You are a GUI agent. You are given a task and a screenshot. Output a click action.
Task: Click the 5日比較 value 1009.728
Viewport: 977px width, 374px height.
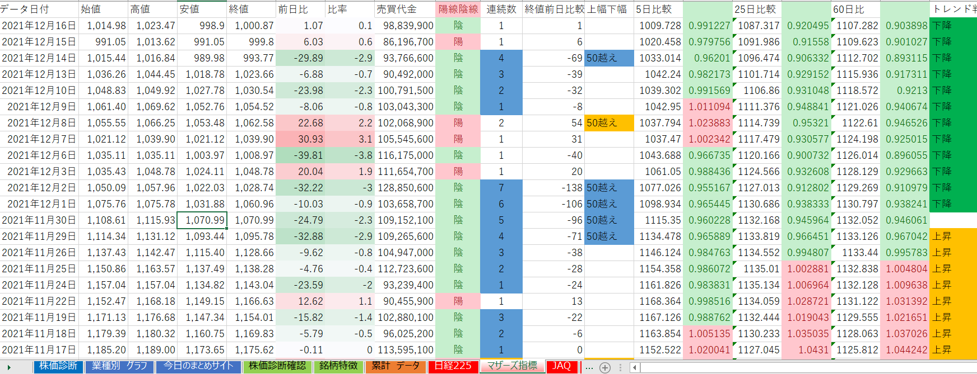(x=658, y=26)
